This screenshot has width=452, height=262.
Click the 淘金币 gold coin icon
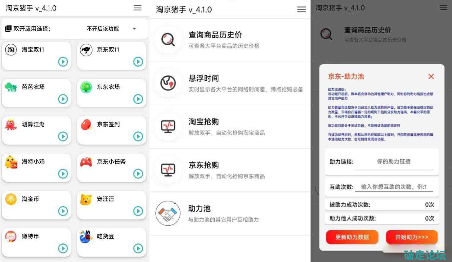tap(11, 199)
